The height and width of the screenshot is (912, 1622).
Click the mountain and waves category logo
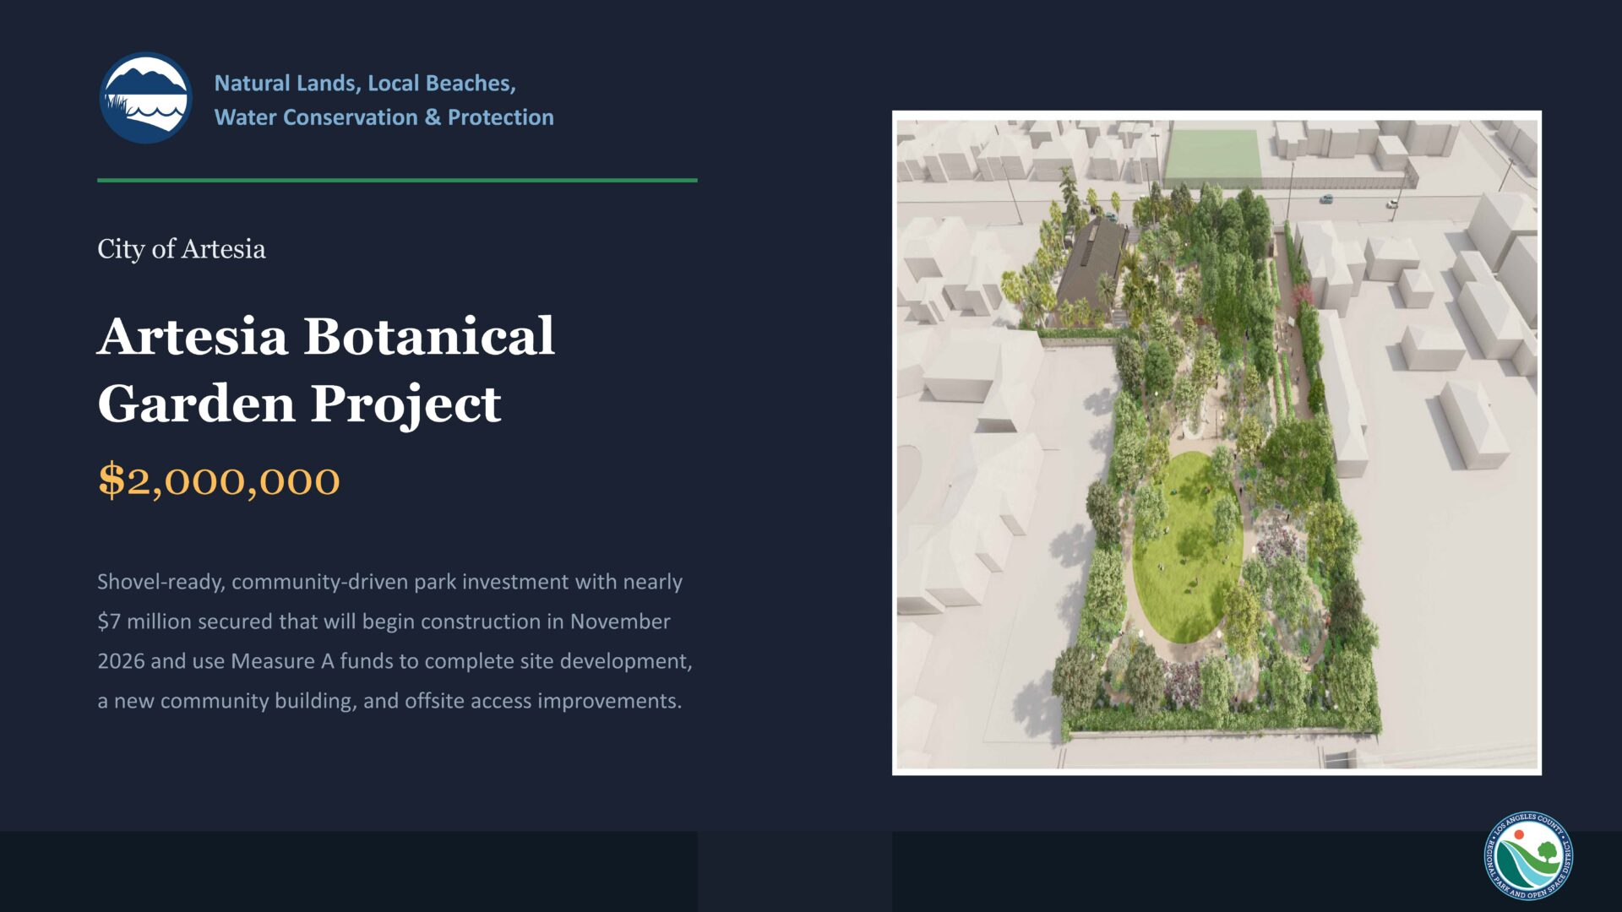coord(145,98)
